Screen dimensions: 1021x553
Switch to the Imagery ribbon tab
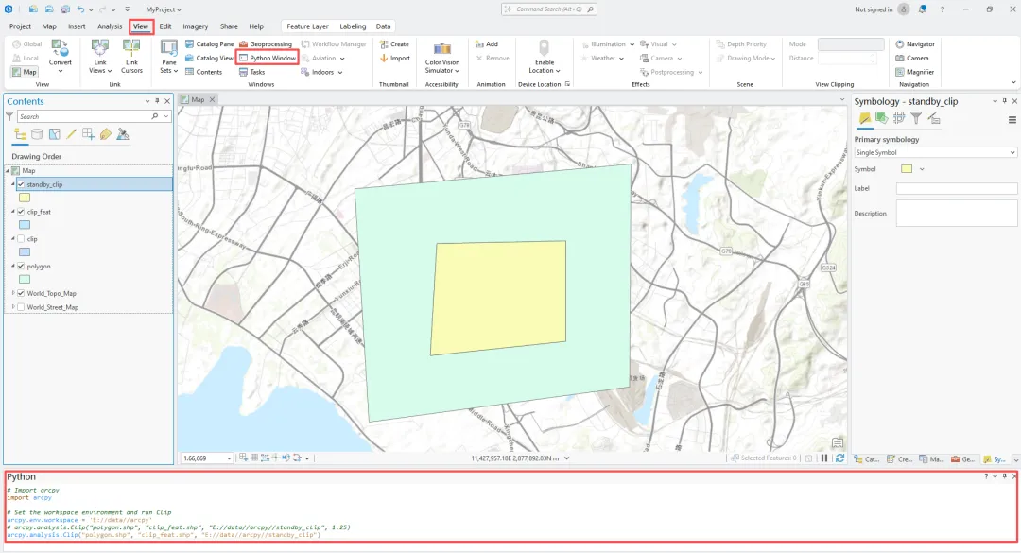click(196, 26)
